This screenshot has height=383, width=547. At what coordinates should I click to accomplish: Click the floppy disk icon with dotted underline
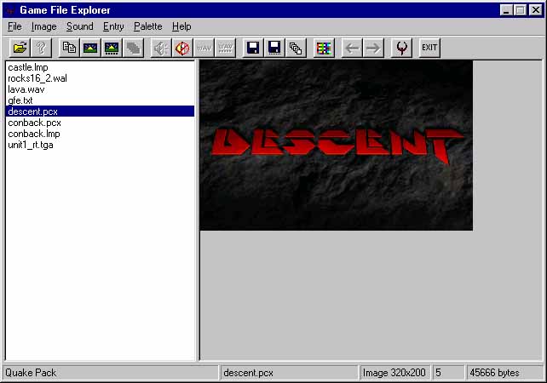pos(274,48)
